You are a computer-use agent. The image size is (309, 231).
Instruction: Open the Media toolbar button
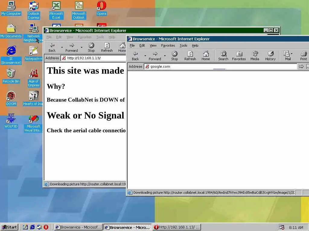255,56
